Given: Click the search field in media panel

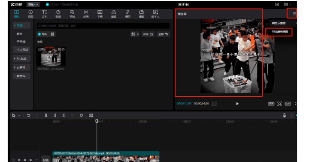Looking at the screenshot, I should point(103,26).
